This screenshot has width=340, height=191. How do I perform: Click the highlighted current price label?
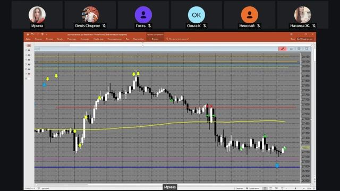pyautogui.click(x=305, y=147)
